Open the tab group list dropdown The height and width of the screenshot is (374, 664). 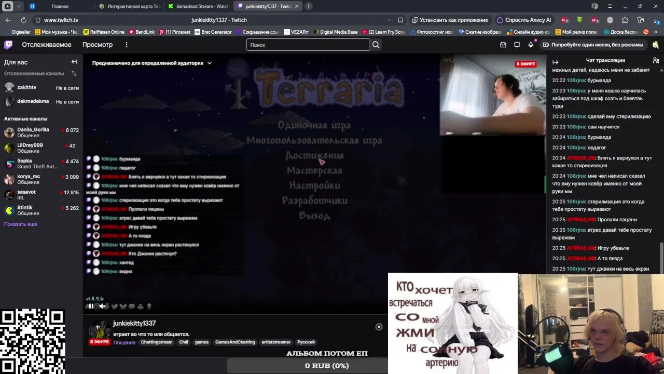(x=19, y=6)
